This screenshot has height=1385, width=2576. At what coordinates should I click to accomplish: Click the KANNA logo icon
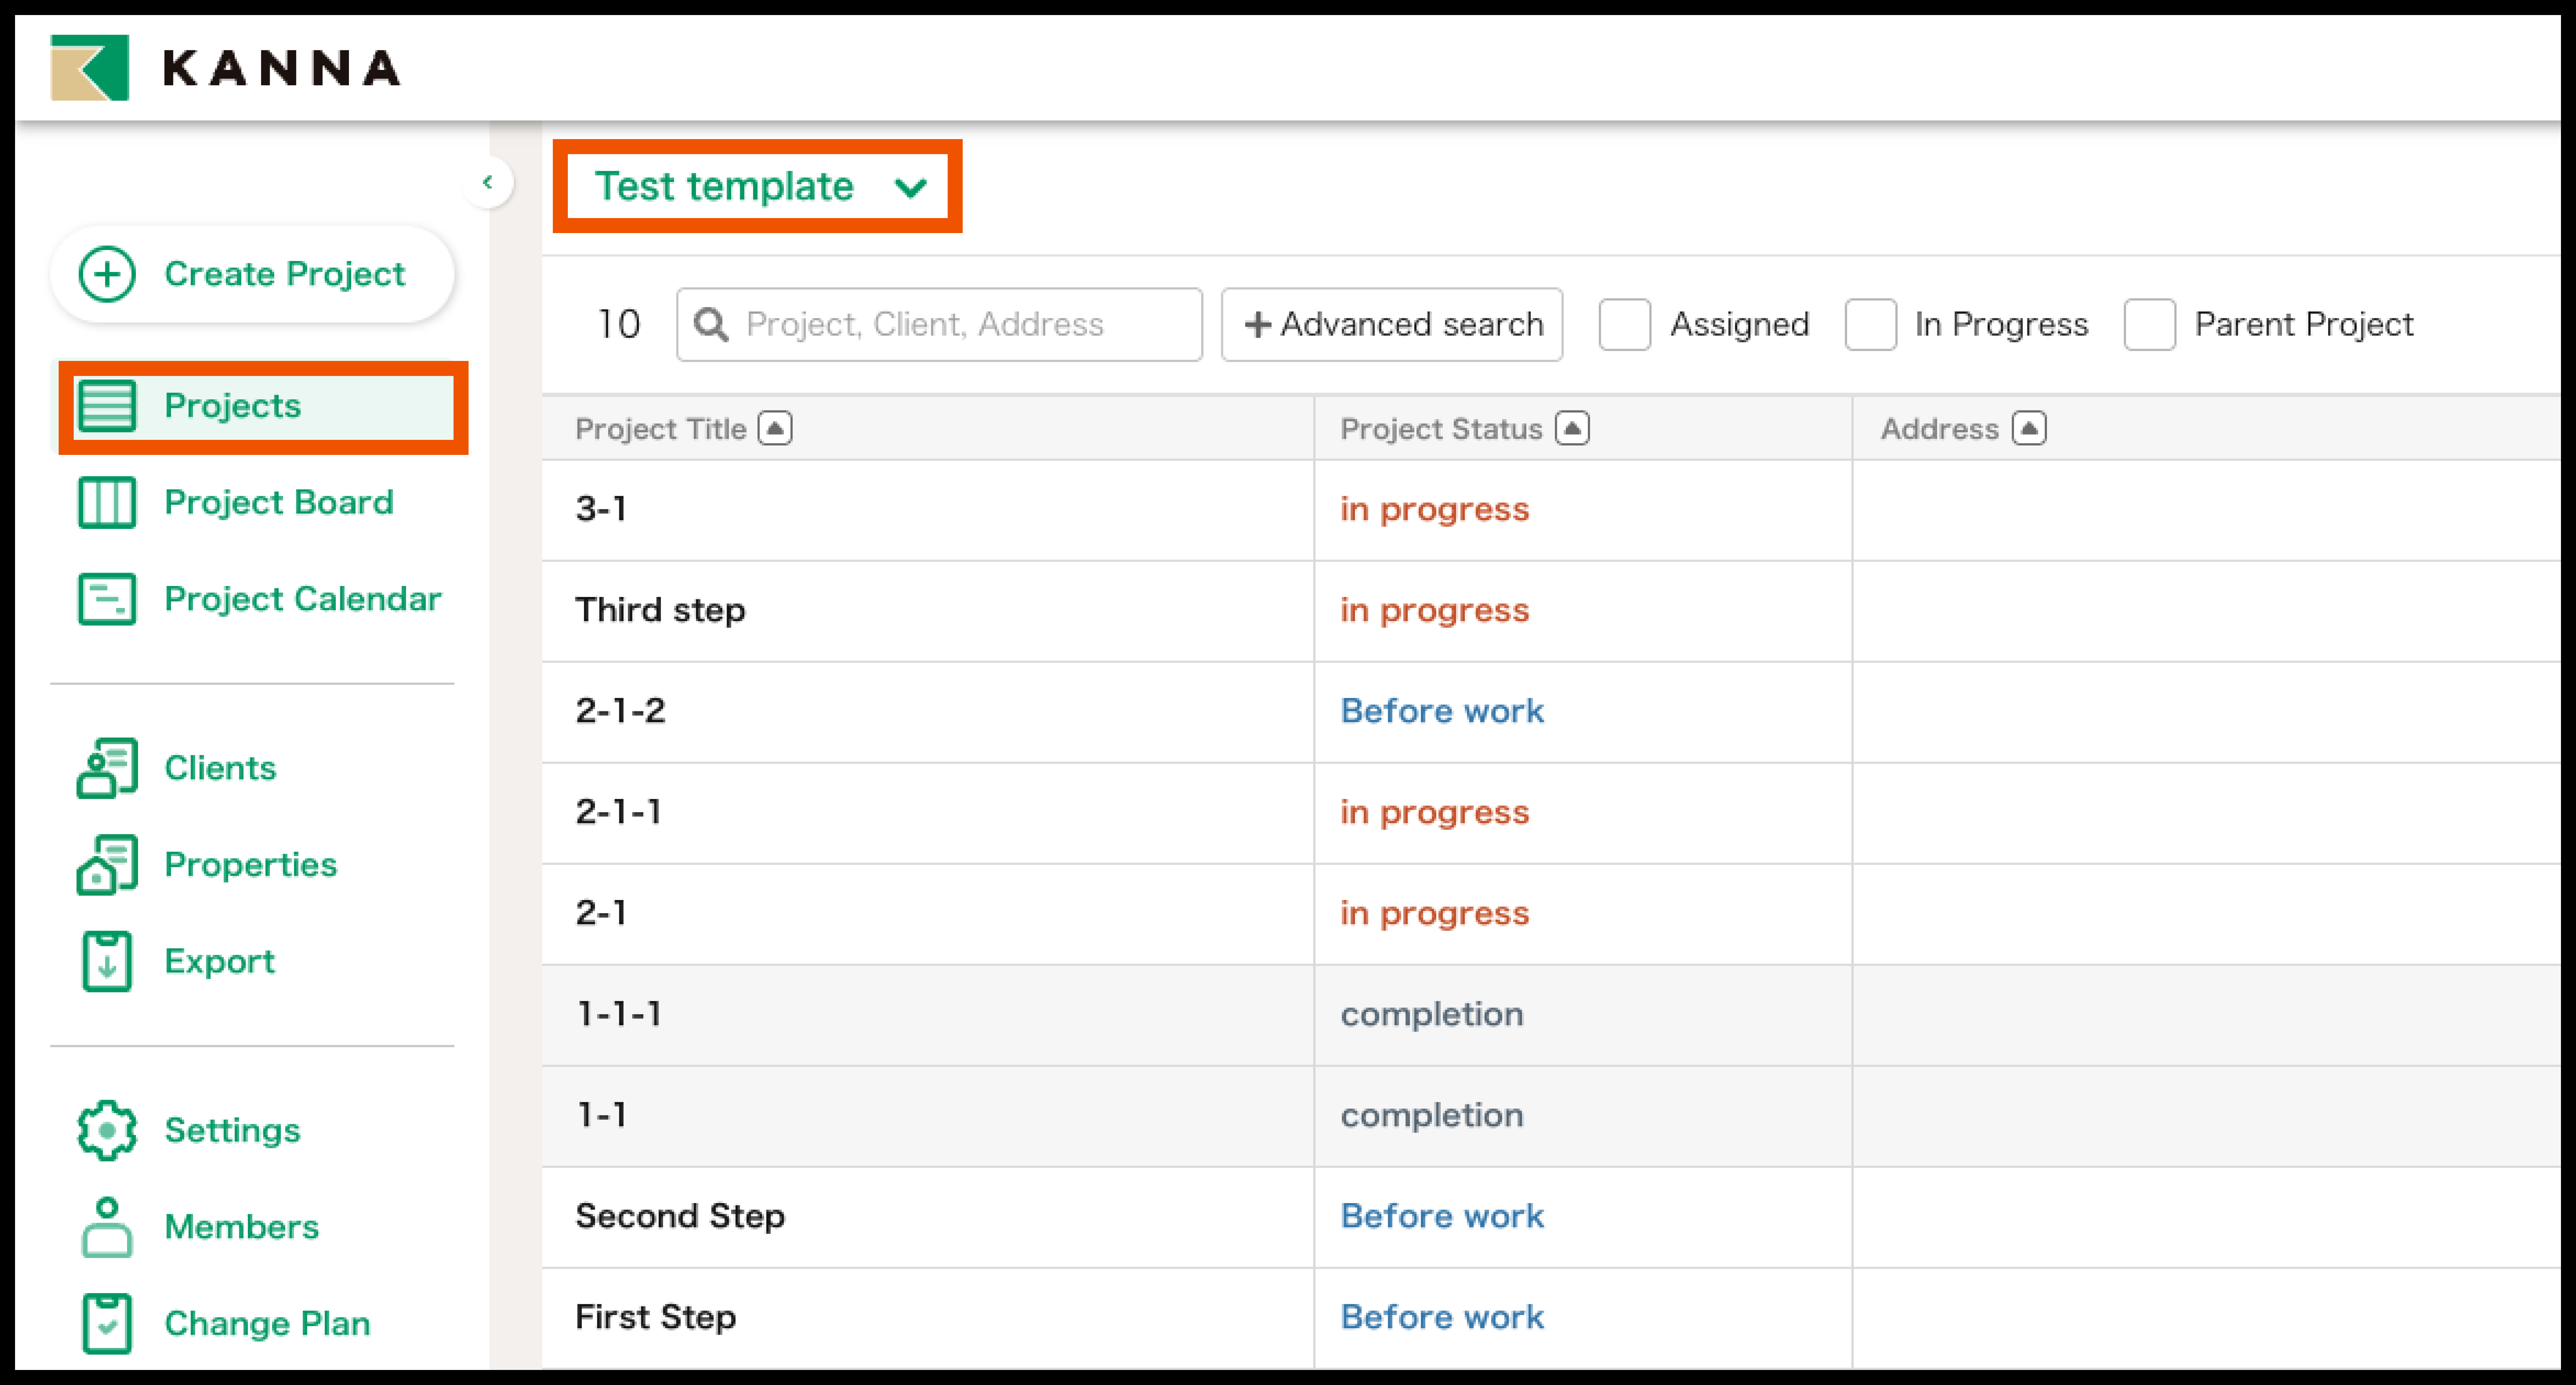pos(90,68)
